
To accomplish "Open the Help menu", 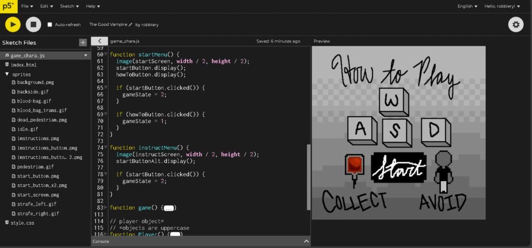I will pyautogui.click(x=92, y=6).
